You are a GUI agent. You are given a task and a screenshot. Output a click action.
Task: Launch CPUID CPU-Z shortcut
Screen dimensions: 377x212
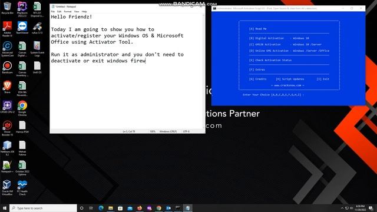(7, 107)
